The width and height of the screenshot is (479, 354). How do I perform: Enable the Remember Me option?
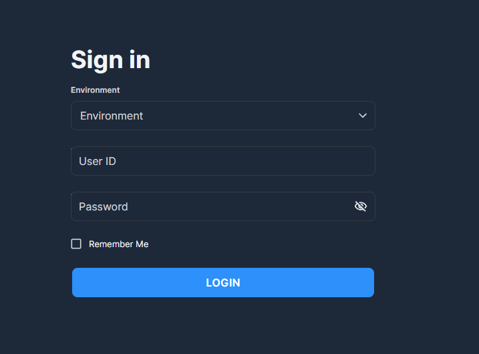click(x=76, y=244)
